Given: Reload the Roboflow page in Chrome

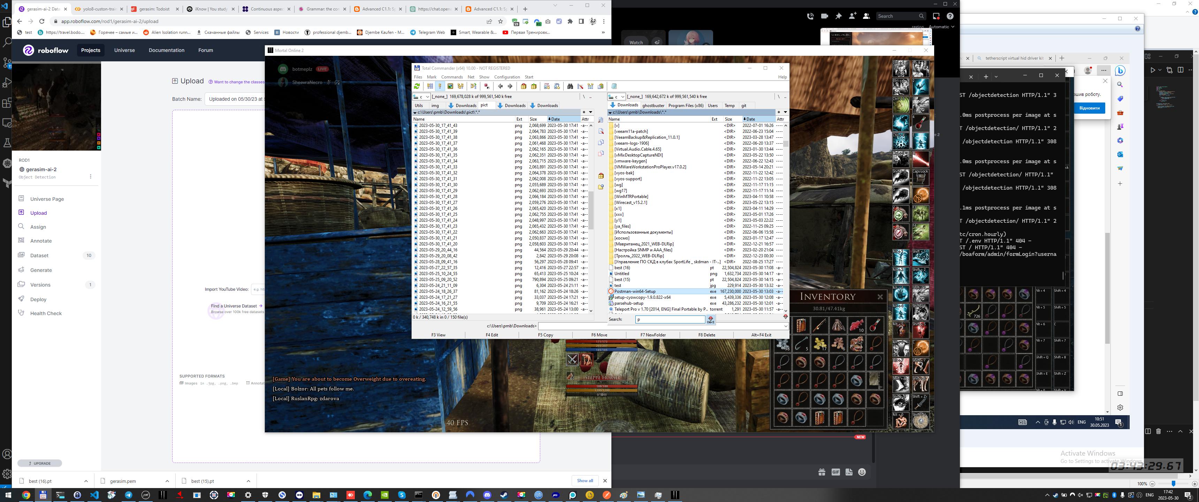Looking at the screenshot, I should (42, 21).
